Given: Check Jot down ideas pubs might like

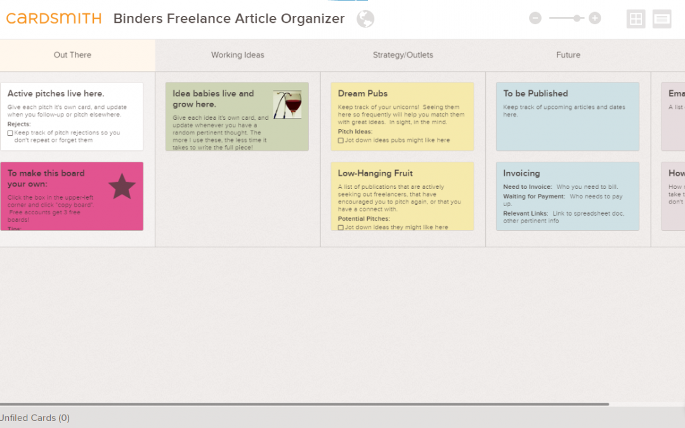Looking at the screenshot, I should pyautogui.click(x=341, y=141).
